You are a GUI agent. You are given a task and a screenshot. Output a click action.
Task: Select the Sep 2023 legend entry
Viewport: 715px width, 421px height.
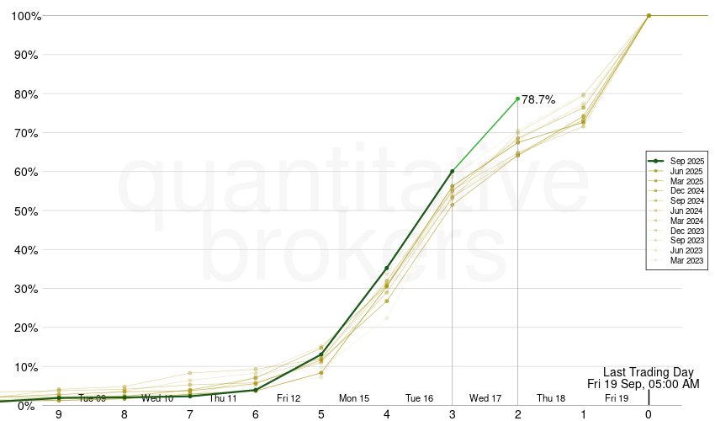click(x=687, y=242)
